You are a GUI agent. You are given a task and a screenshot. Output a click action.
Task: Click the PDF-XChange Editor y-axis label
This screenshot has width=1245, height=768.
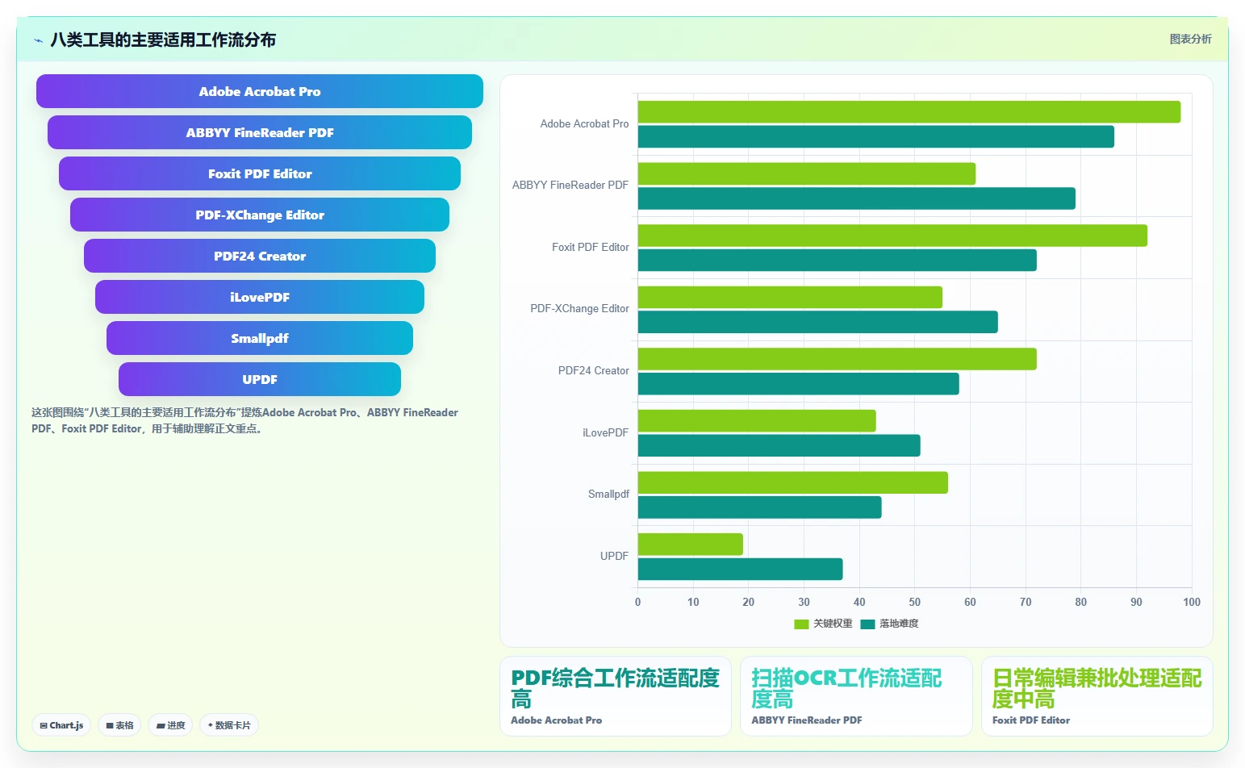click(579, 308)
